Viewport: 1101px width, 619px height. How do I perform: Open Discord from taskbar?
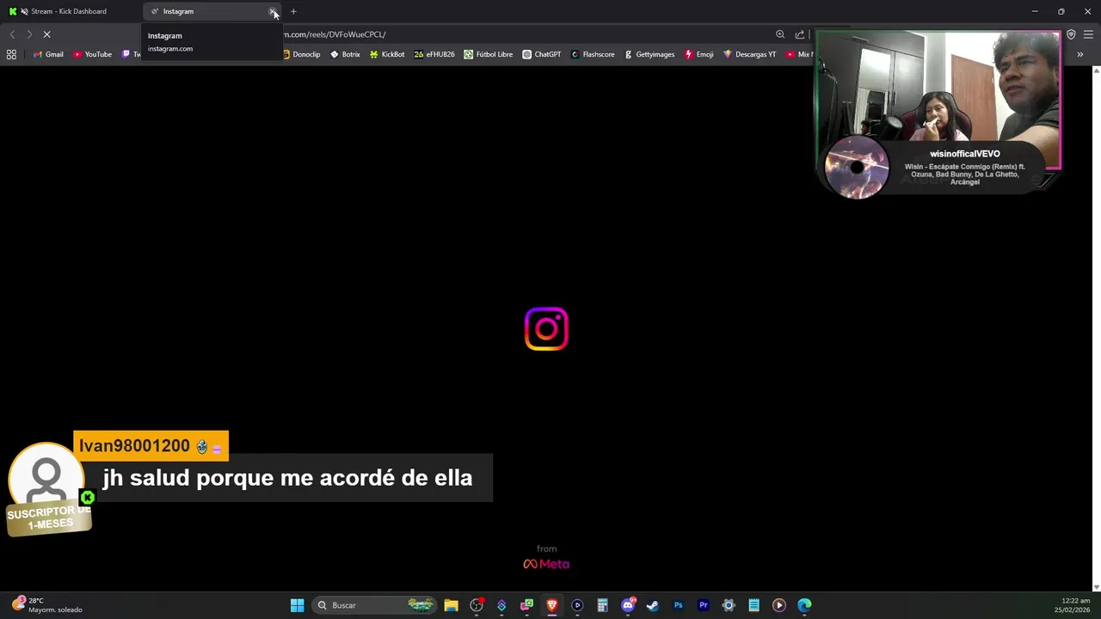pyautogui.click(x=628, y=605)
